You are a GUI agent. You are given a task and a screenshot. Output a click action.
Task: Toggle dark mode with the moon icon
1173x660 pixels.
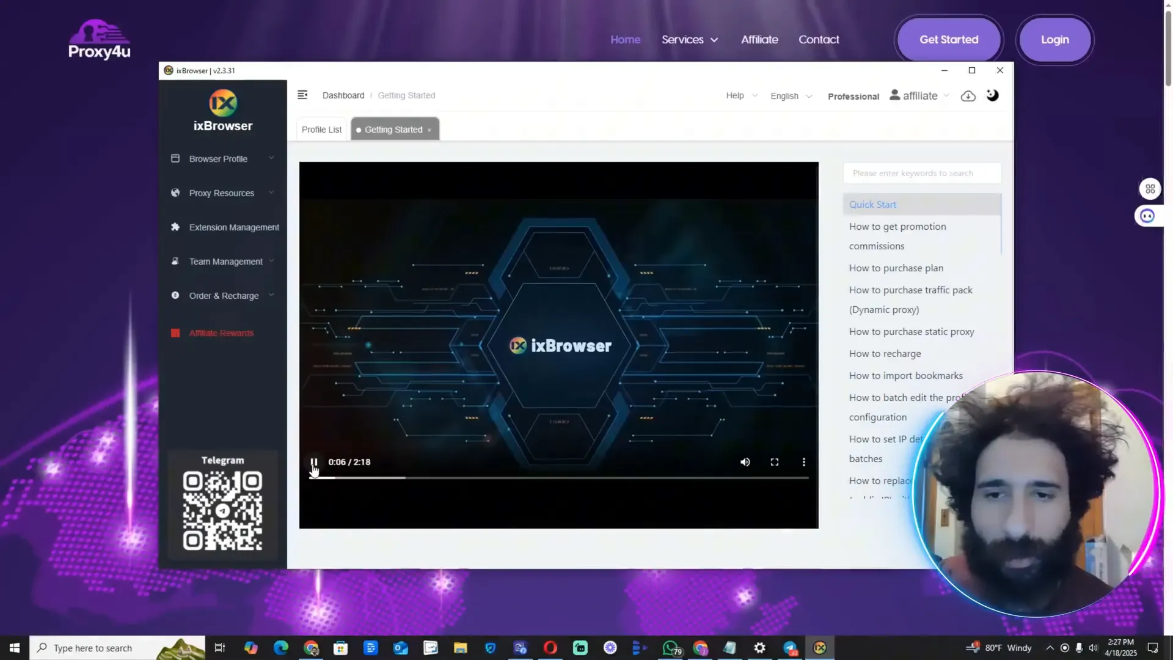(993, 95)
